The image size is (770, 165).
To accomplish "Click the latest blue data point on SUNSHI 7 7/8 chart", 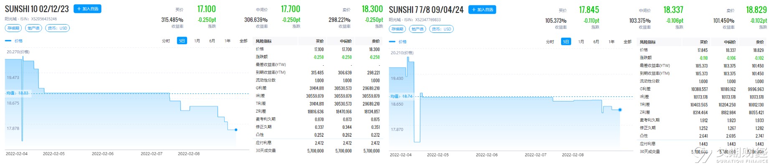I will [620, 110].
